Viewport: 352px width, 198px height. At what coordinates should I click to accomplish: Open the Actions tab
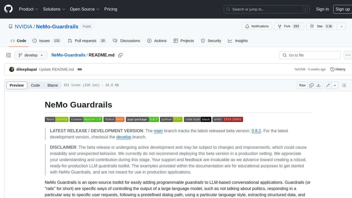click(157, 41)
